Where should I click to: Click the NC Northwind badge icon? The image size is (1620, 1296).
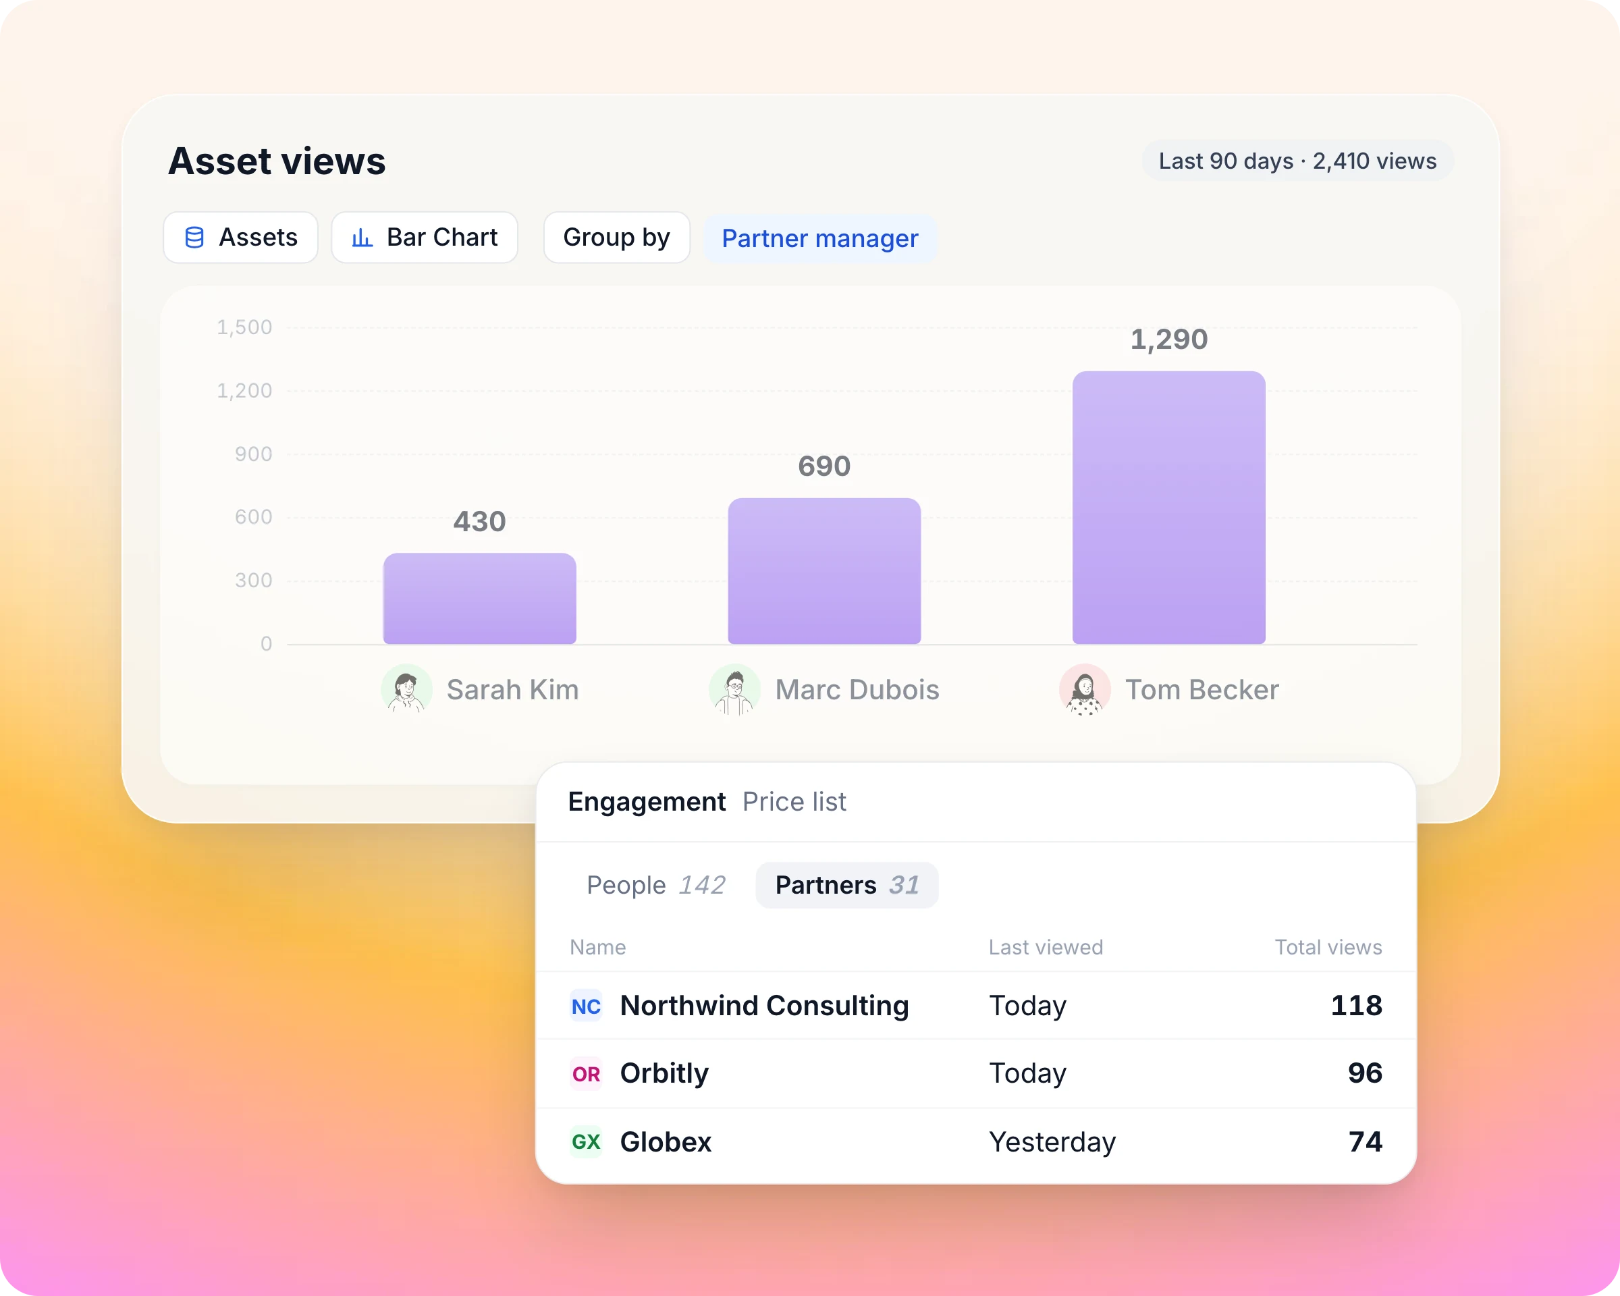point(586,1006)
